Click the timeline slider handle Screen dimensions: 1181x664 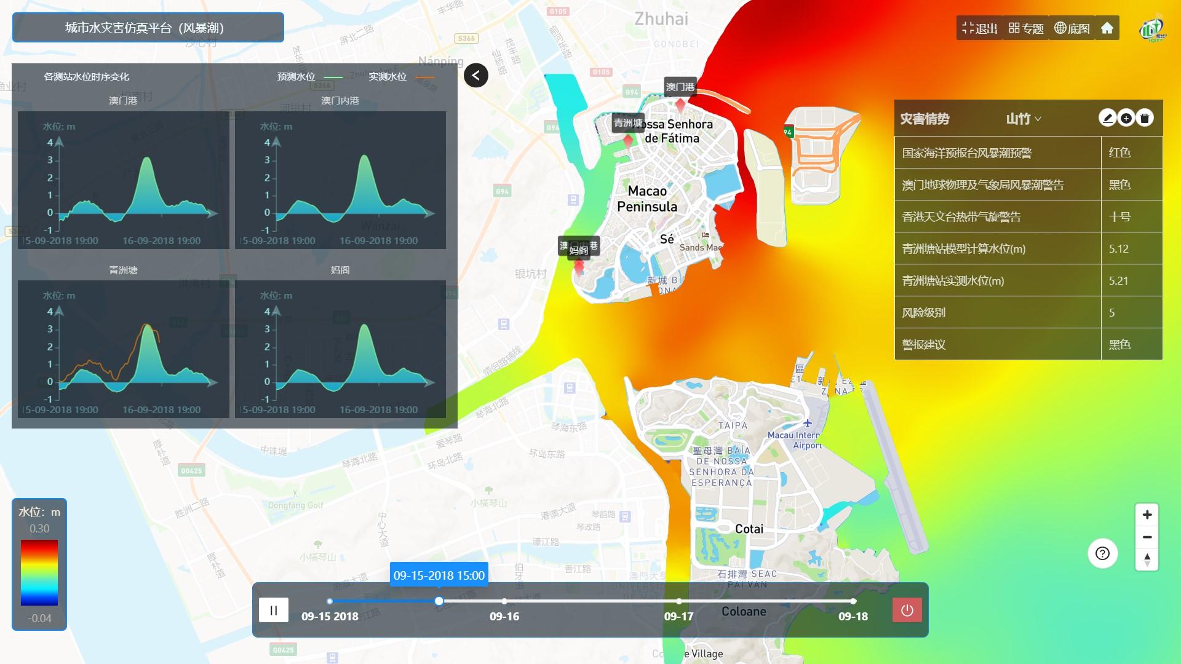pyautogui.click(x=439, y=601)
